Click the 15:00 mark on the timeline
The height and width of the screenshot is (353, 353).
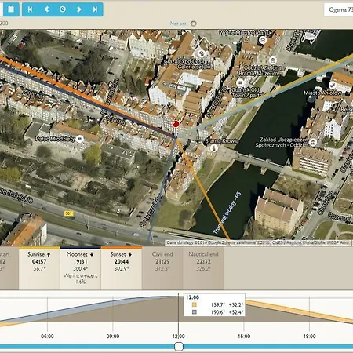point(244,337)
